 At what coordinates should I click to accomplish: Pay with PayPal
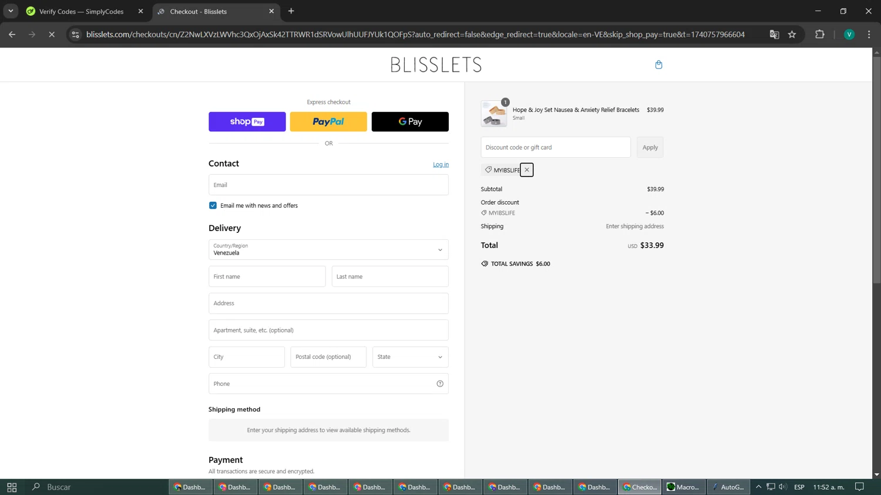[x=328, y=121]
